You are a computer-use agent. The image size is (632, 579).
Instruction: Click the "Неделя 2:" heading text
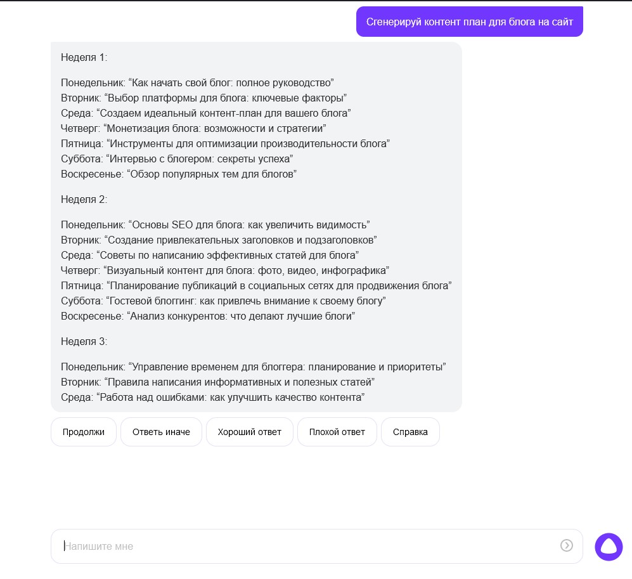[x=84, y=200]
